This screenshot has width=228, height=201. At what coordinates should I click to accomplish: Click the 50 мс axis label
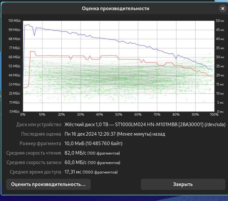click(220, 21)
